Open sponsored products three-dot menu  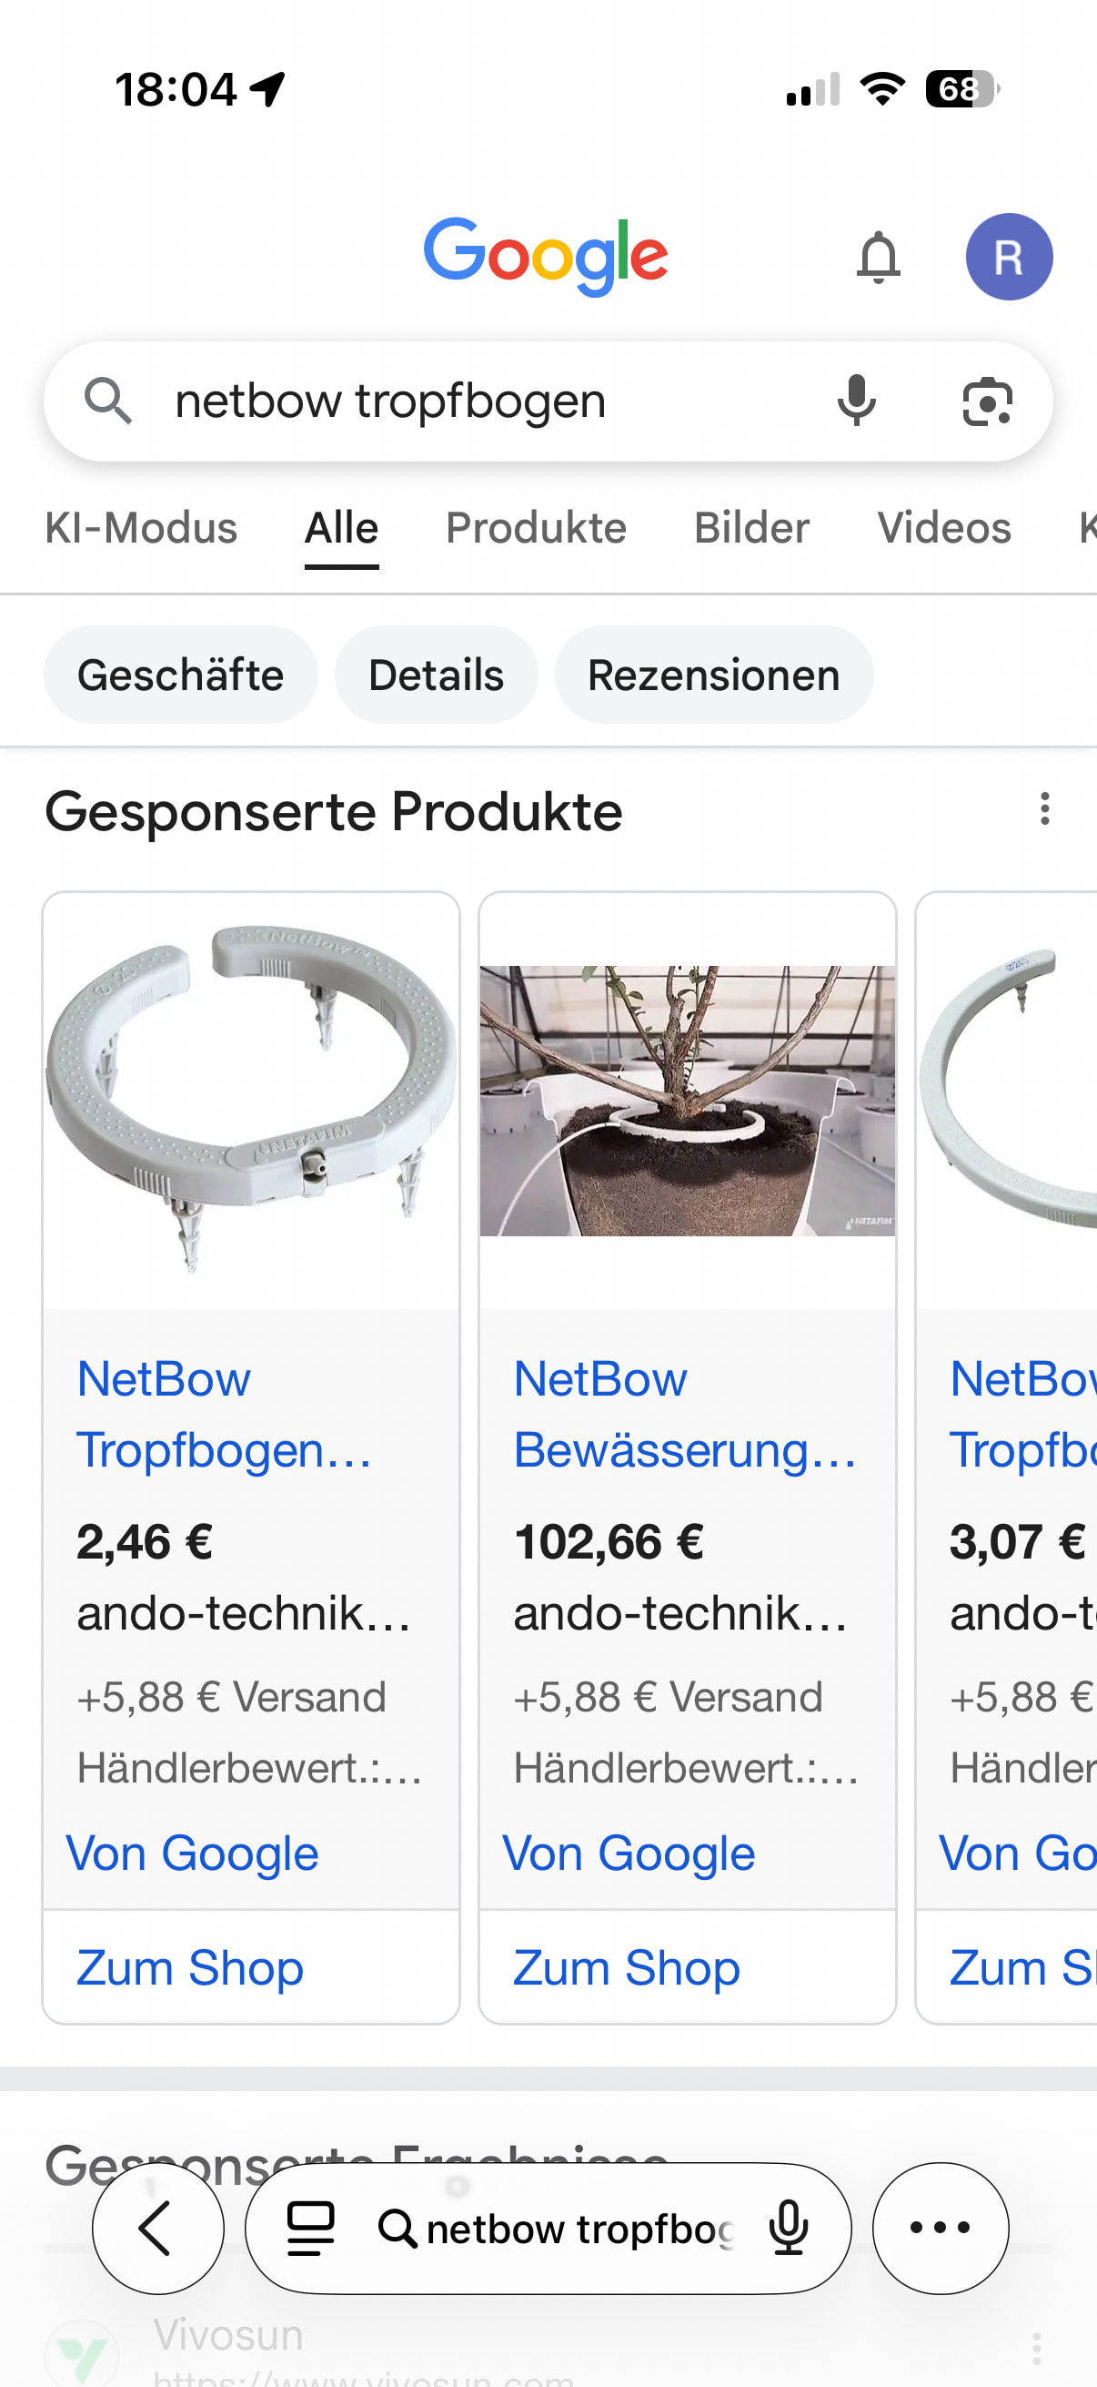click(1044, 809)
